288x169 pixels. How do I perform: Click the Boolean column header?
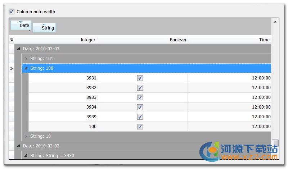[x=143, y=40]
